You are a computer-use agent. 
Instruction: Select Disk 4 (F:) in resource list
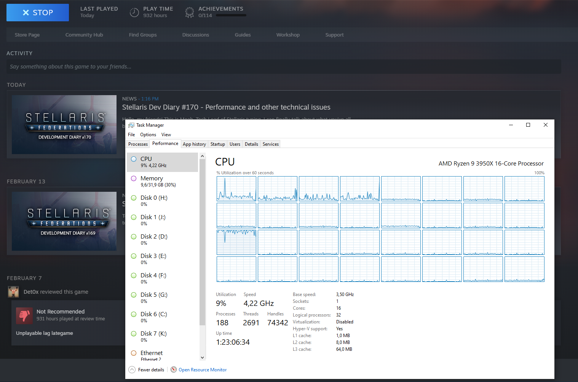point(162,279)
